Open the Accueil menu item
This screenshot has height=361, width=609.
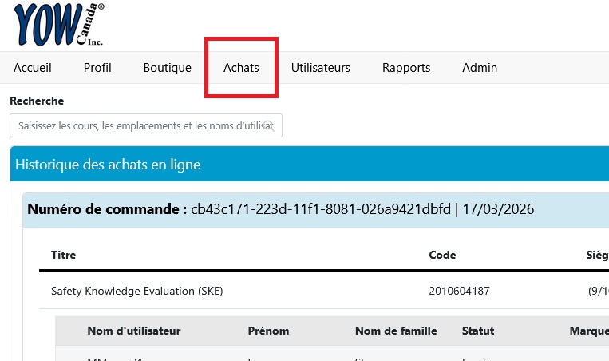[33, 68]
